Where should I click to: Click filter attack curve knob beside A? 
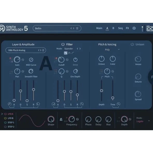point(53,104)
